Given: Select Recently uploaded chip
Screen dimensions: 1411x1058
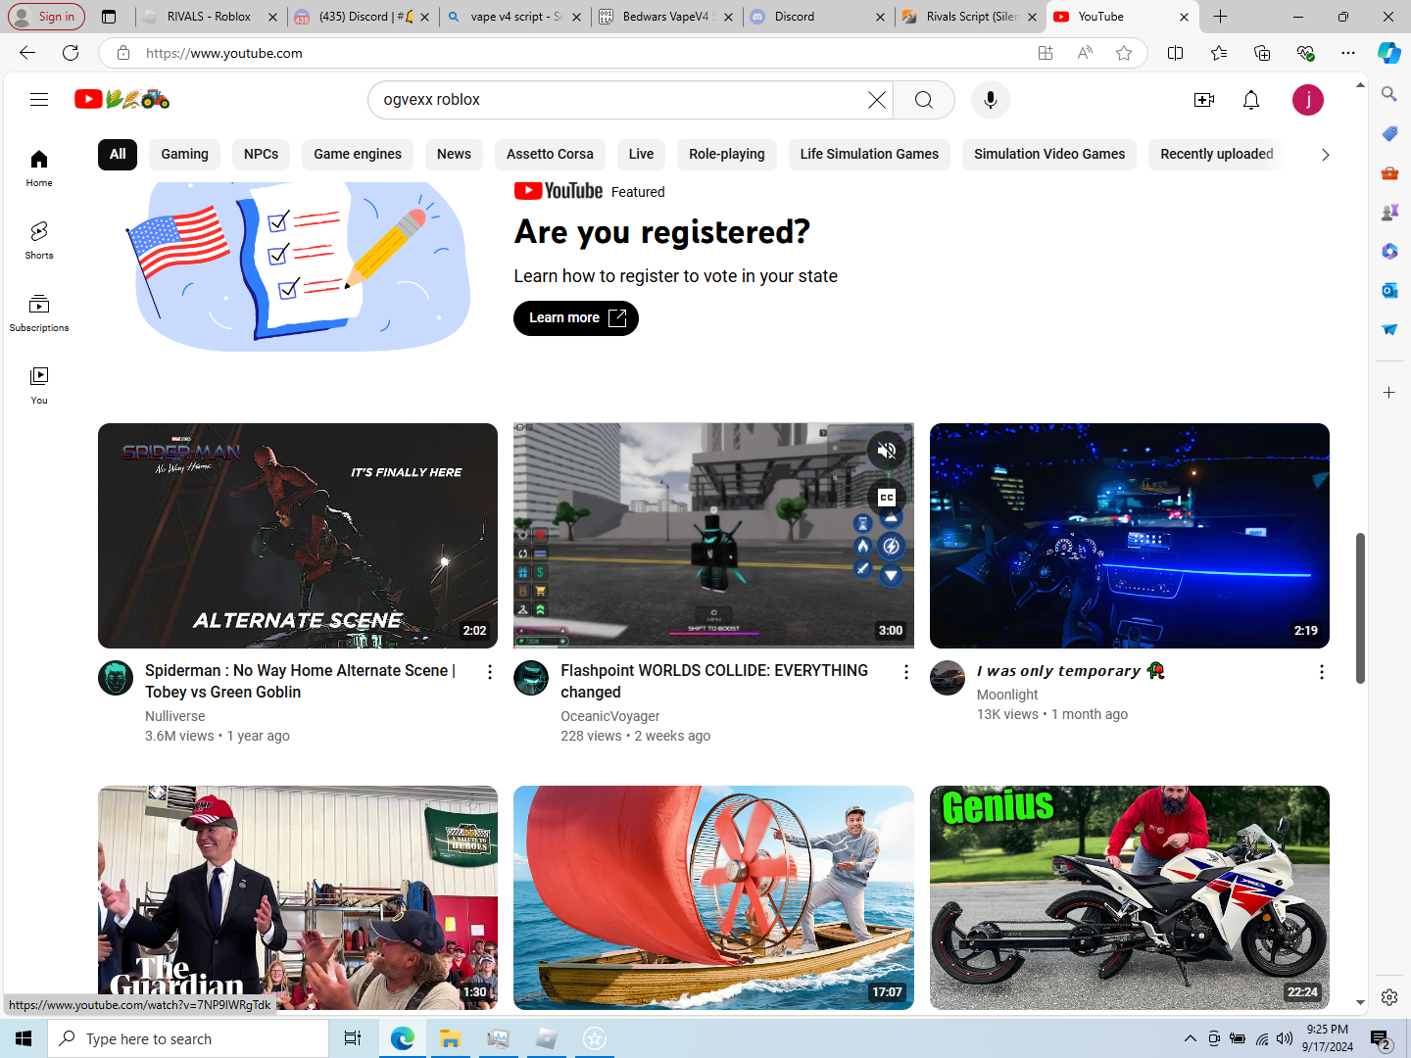Looking at the screenshot, I should pyautogui.click(x=1217, y=154).
